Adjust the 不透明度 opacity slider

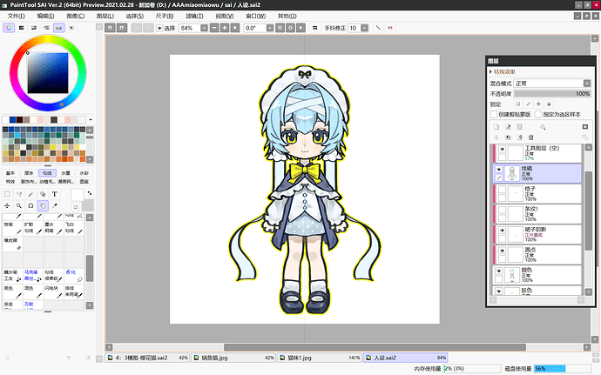(552, 94)
